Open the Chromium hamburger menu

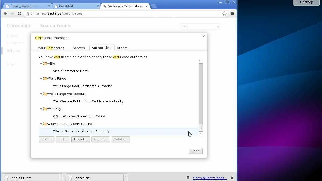coord(232,14)
